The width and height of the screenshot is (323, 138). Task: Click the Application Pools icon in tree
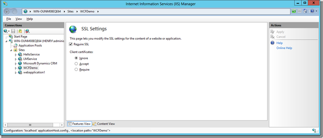tap(16, 45)
